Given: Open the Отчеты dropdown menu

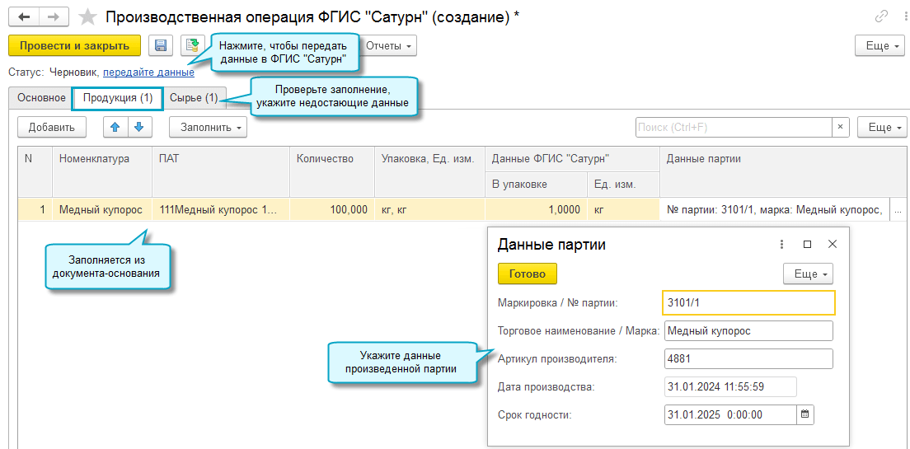Looking at the screenshot, I should pos(387,46).
